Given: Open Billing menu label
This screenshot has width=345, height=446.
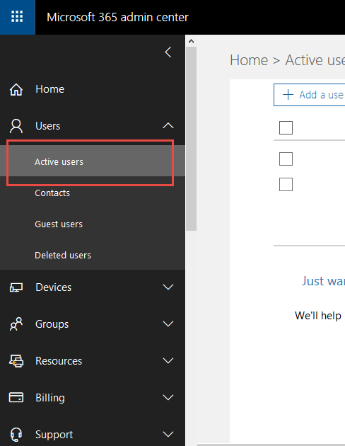Looking at the screenshot, I should pos(50,398).
